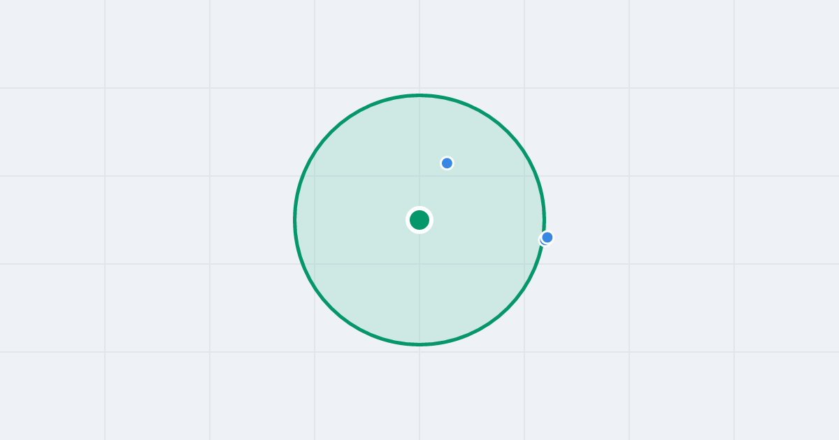Screen dimensions: 839x440
Task: Click the blue dot inside the green circle
Action: [447, 163]
